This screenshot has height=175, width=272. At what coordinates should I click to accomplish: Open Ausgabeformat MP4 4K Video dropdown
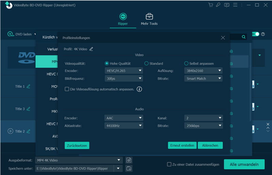coord(79,160)
